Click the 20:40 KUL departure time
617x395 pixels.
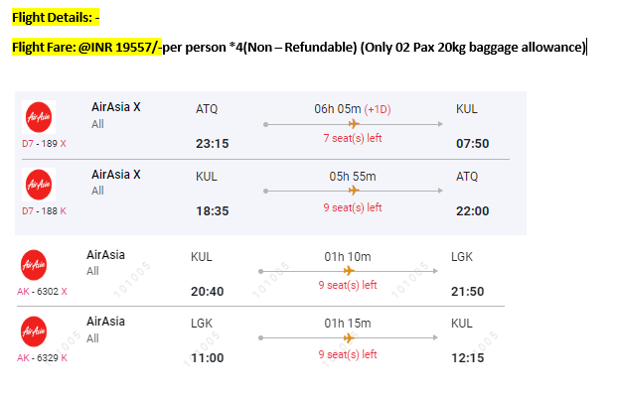[207, 291]
